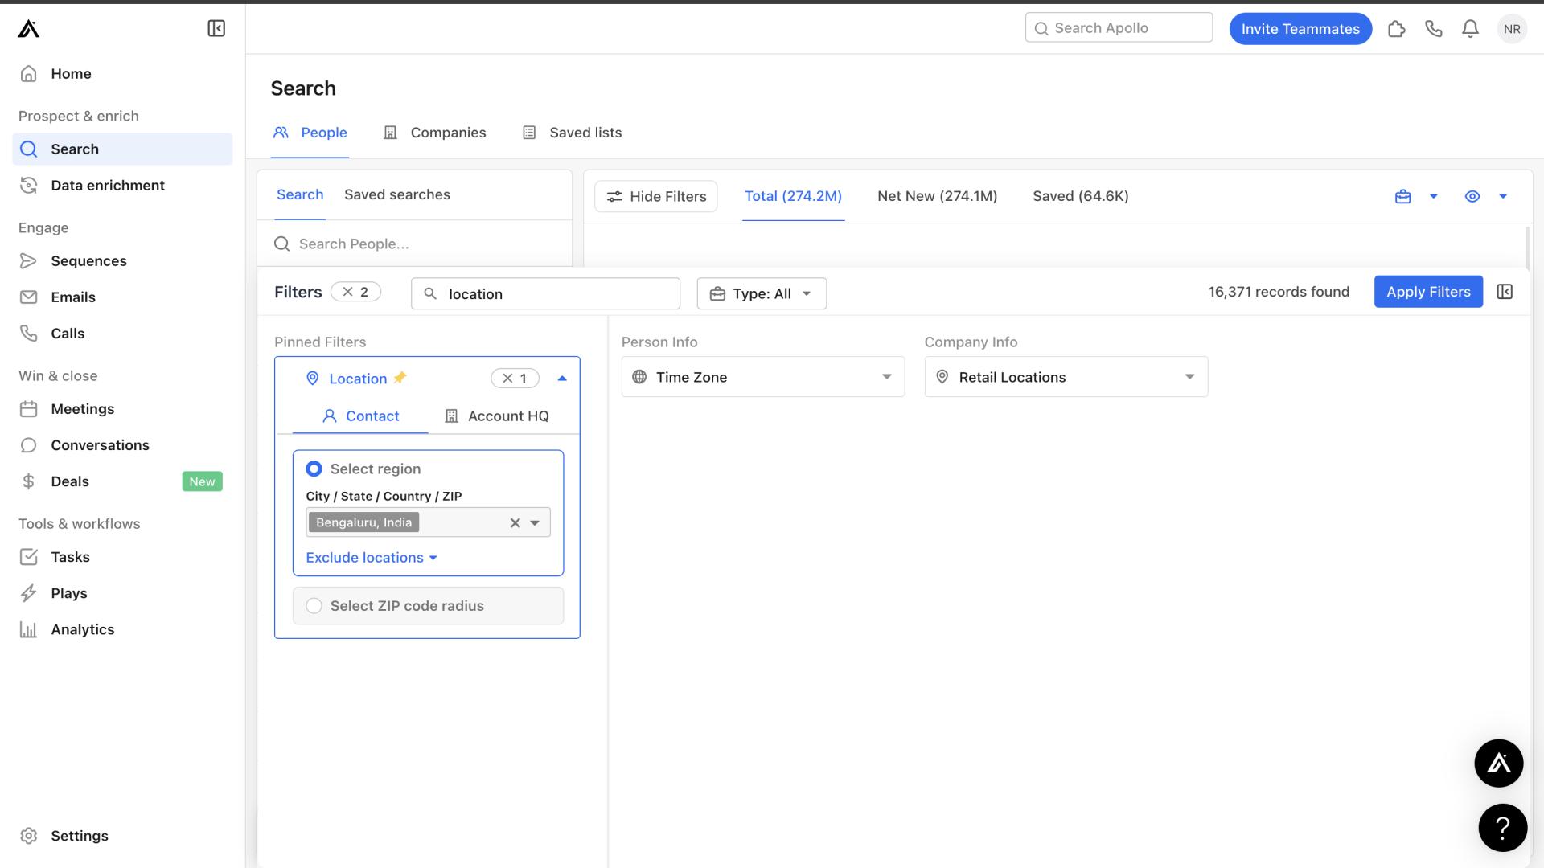Open NR user avatar menu
The image size is (1544, 868).
coord(1512,29)
